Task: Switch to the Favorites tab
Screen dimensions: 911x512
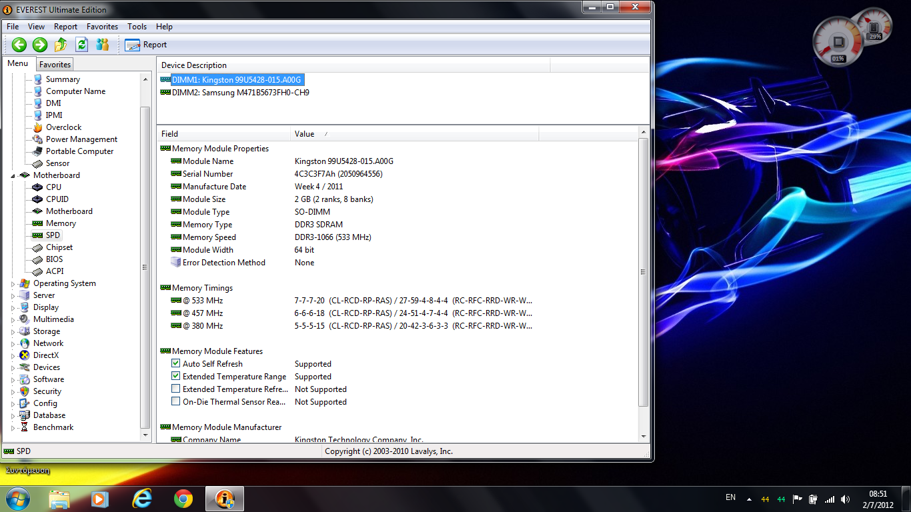Action: click(x=55, y=65)
